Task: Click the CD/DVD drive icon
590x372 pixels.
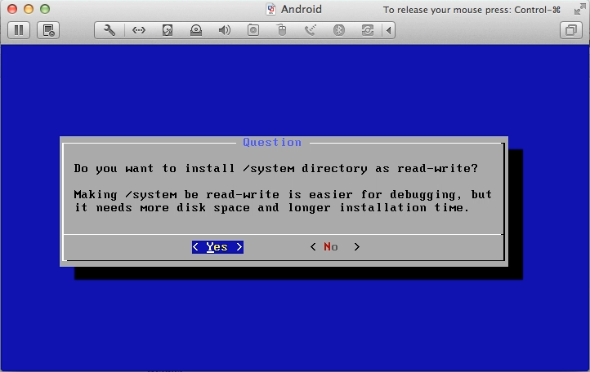Action: pos(196,30)
